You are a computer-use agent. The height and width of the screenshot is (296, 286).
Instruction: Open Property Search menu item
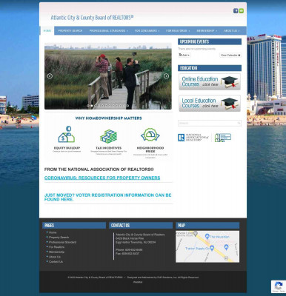coord(70,30)
